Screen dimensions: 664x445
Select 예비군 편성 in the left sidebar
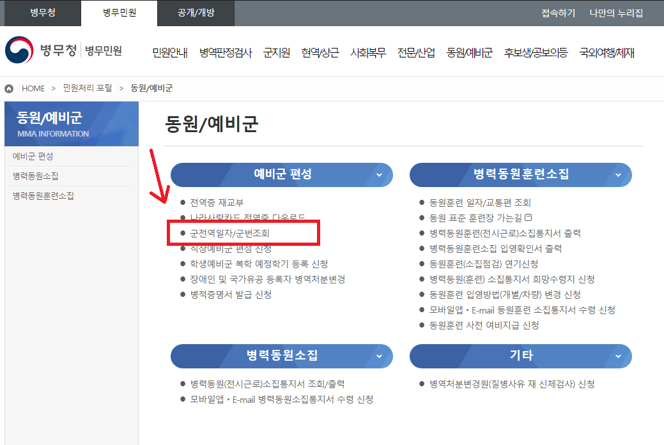pos(33,156)
